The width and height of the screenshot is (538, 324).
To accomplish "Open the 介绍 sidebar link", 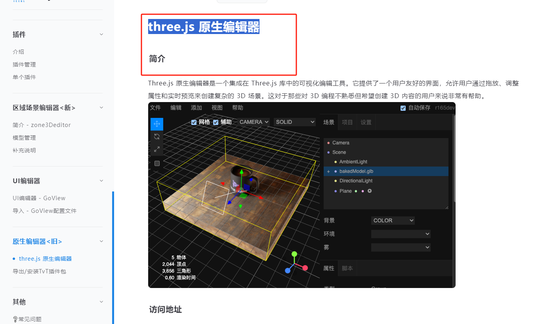I will pyautogui.click(x=18, y=52).
